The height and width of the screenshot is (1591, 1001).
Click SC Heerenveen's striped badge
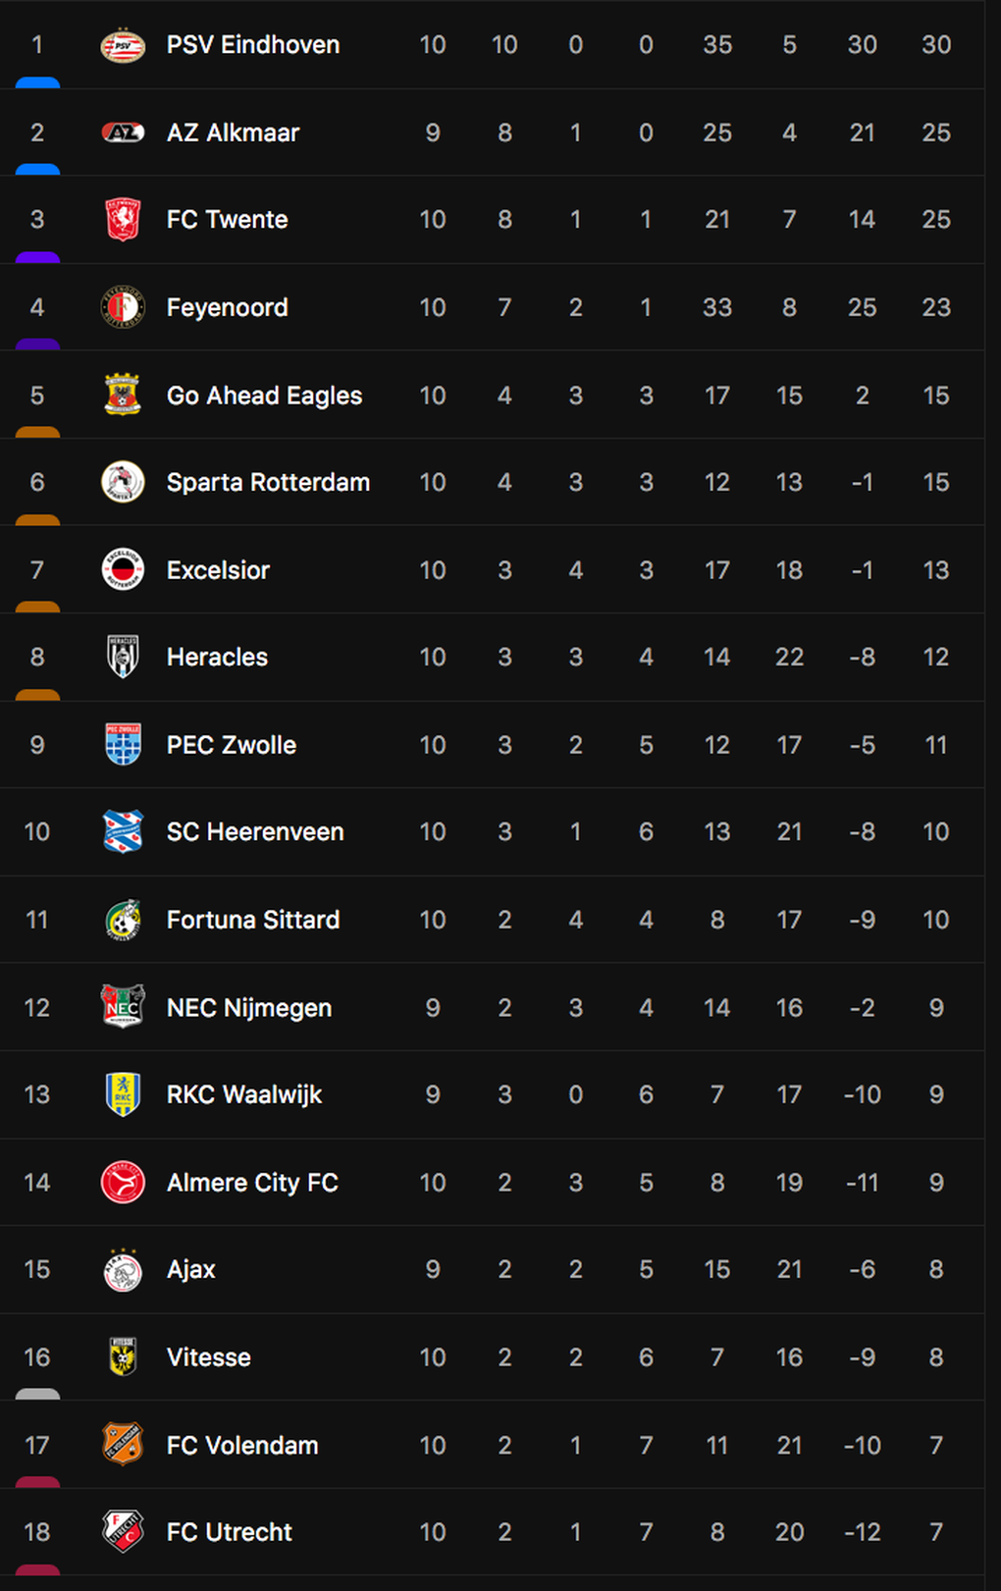(123, 831)
